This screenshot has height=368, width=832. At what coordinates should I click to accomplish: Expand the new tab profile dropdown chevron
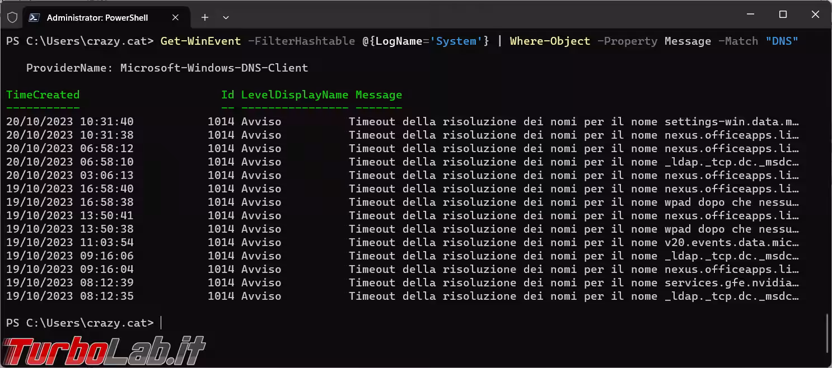226,17
